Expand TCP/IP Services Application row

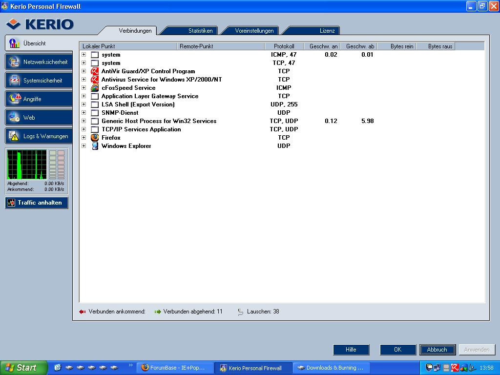tap(84, 129)
